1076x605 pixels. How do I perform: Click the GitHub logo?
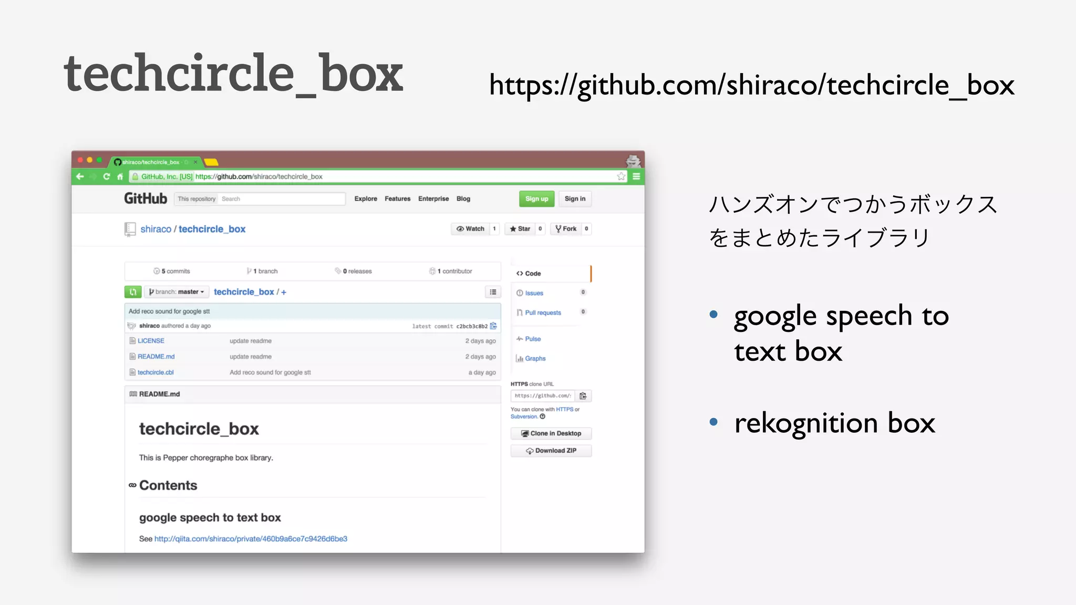pyautogui.click(x=146, y=199)
